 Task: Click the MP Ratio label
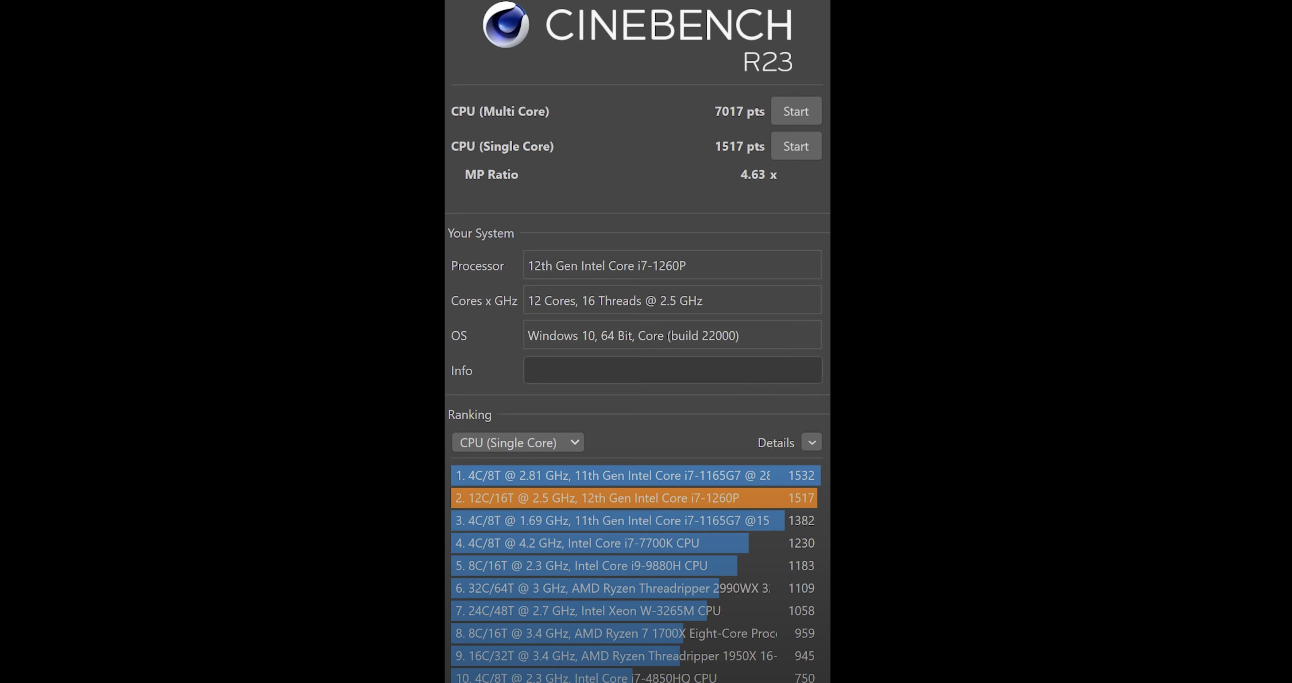(491, 175)
